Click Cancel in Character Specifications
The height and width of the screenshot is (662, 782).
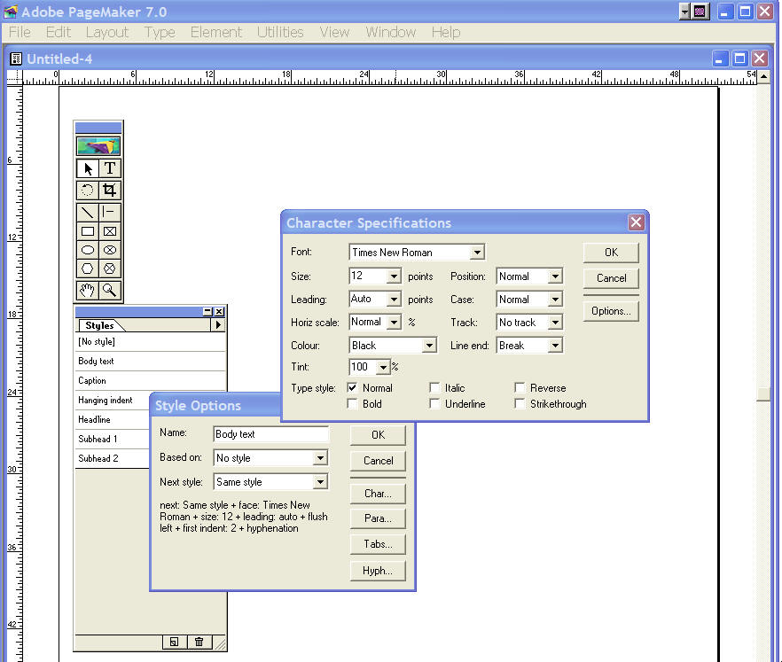pyautogui.click(x=611, y=278)
